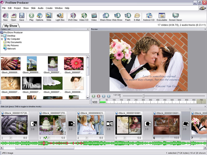Choose the Executable output icon
The width and height of the screenshot is (207, 155).
tap(162, 16)
